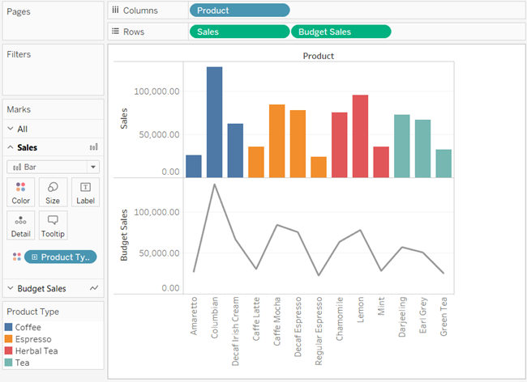Image resolution: width=527 pixels, height=382 pixels.
Task: Click the Herbal Tea red legend swatch
Action: 8,350
